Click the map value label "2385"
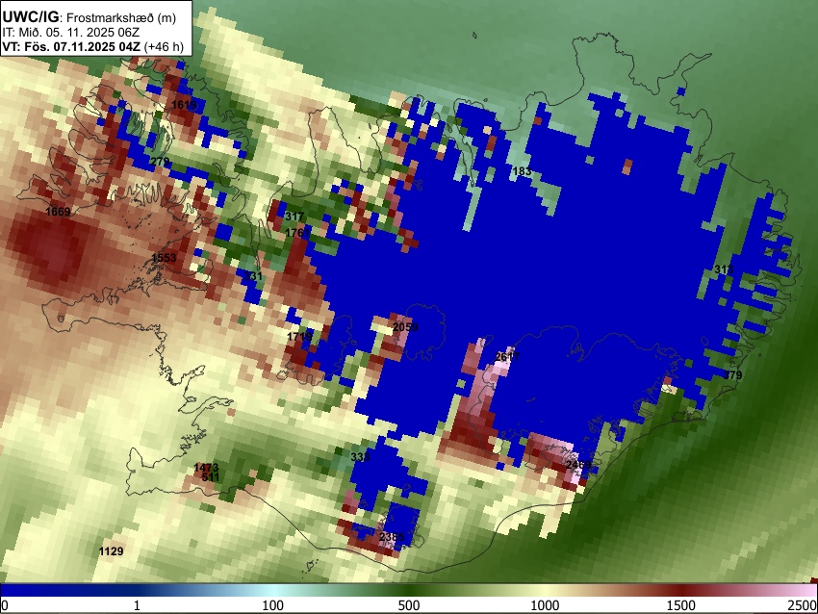 [x=392, y=537]
